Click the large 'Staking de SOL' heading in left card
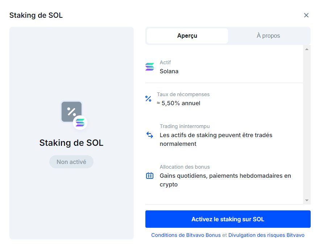 tap(71, 143)
